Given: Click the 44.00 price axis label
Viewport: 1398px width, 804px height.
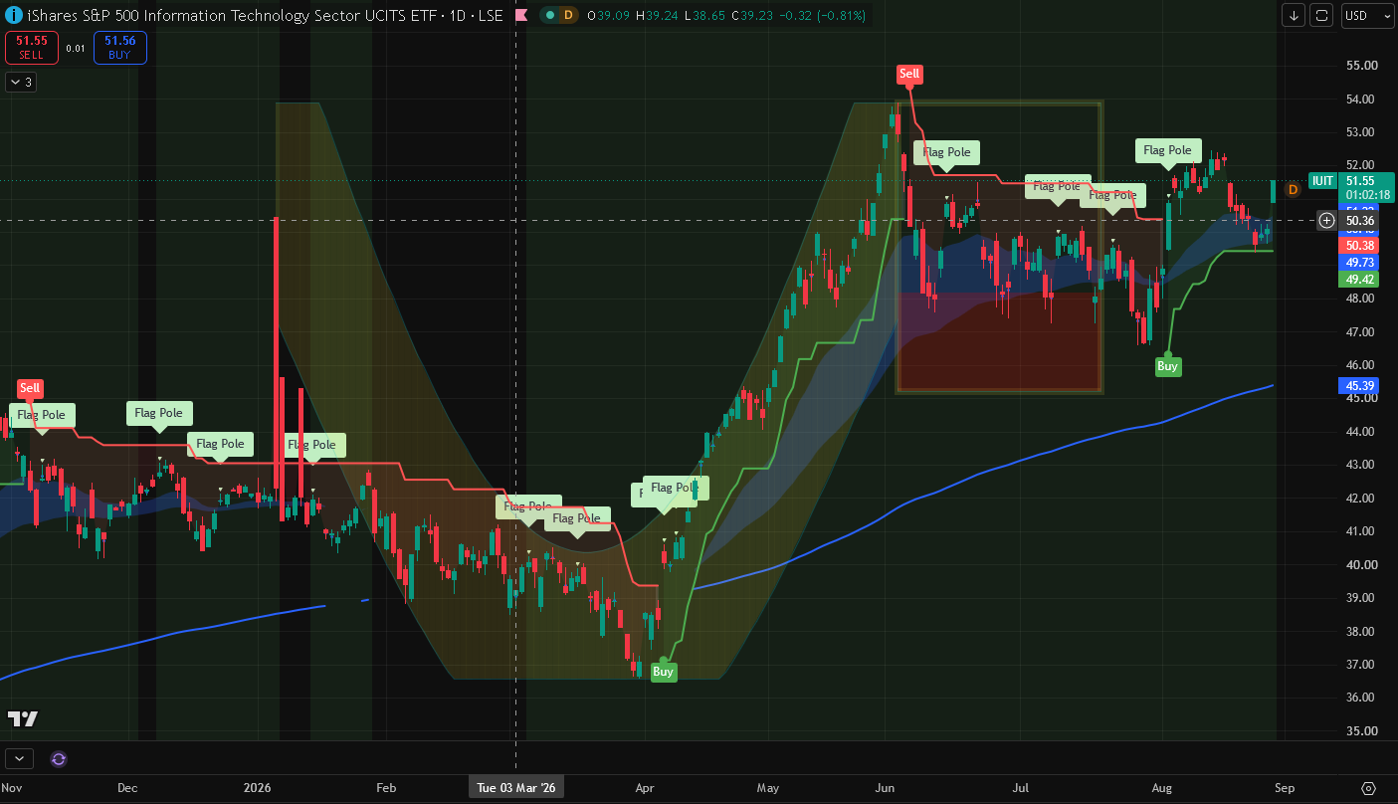Looking at the screenshot, I should click(x=1361, y=432).
